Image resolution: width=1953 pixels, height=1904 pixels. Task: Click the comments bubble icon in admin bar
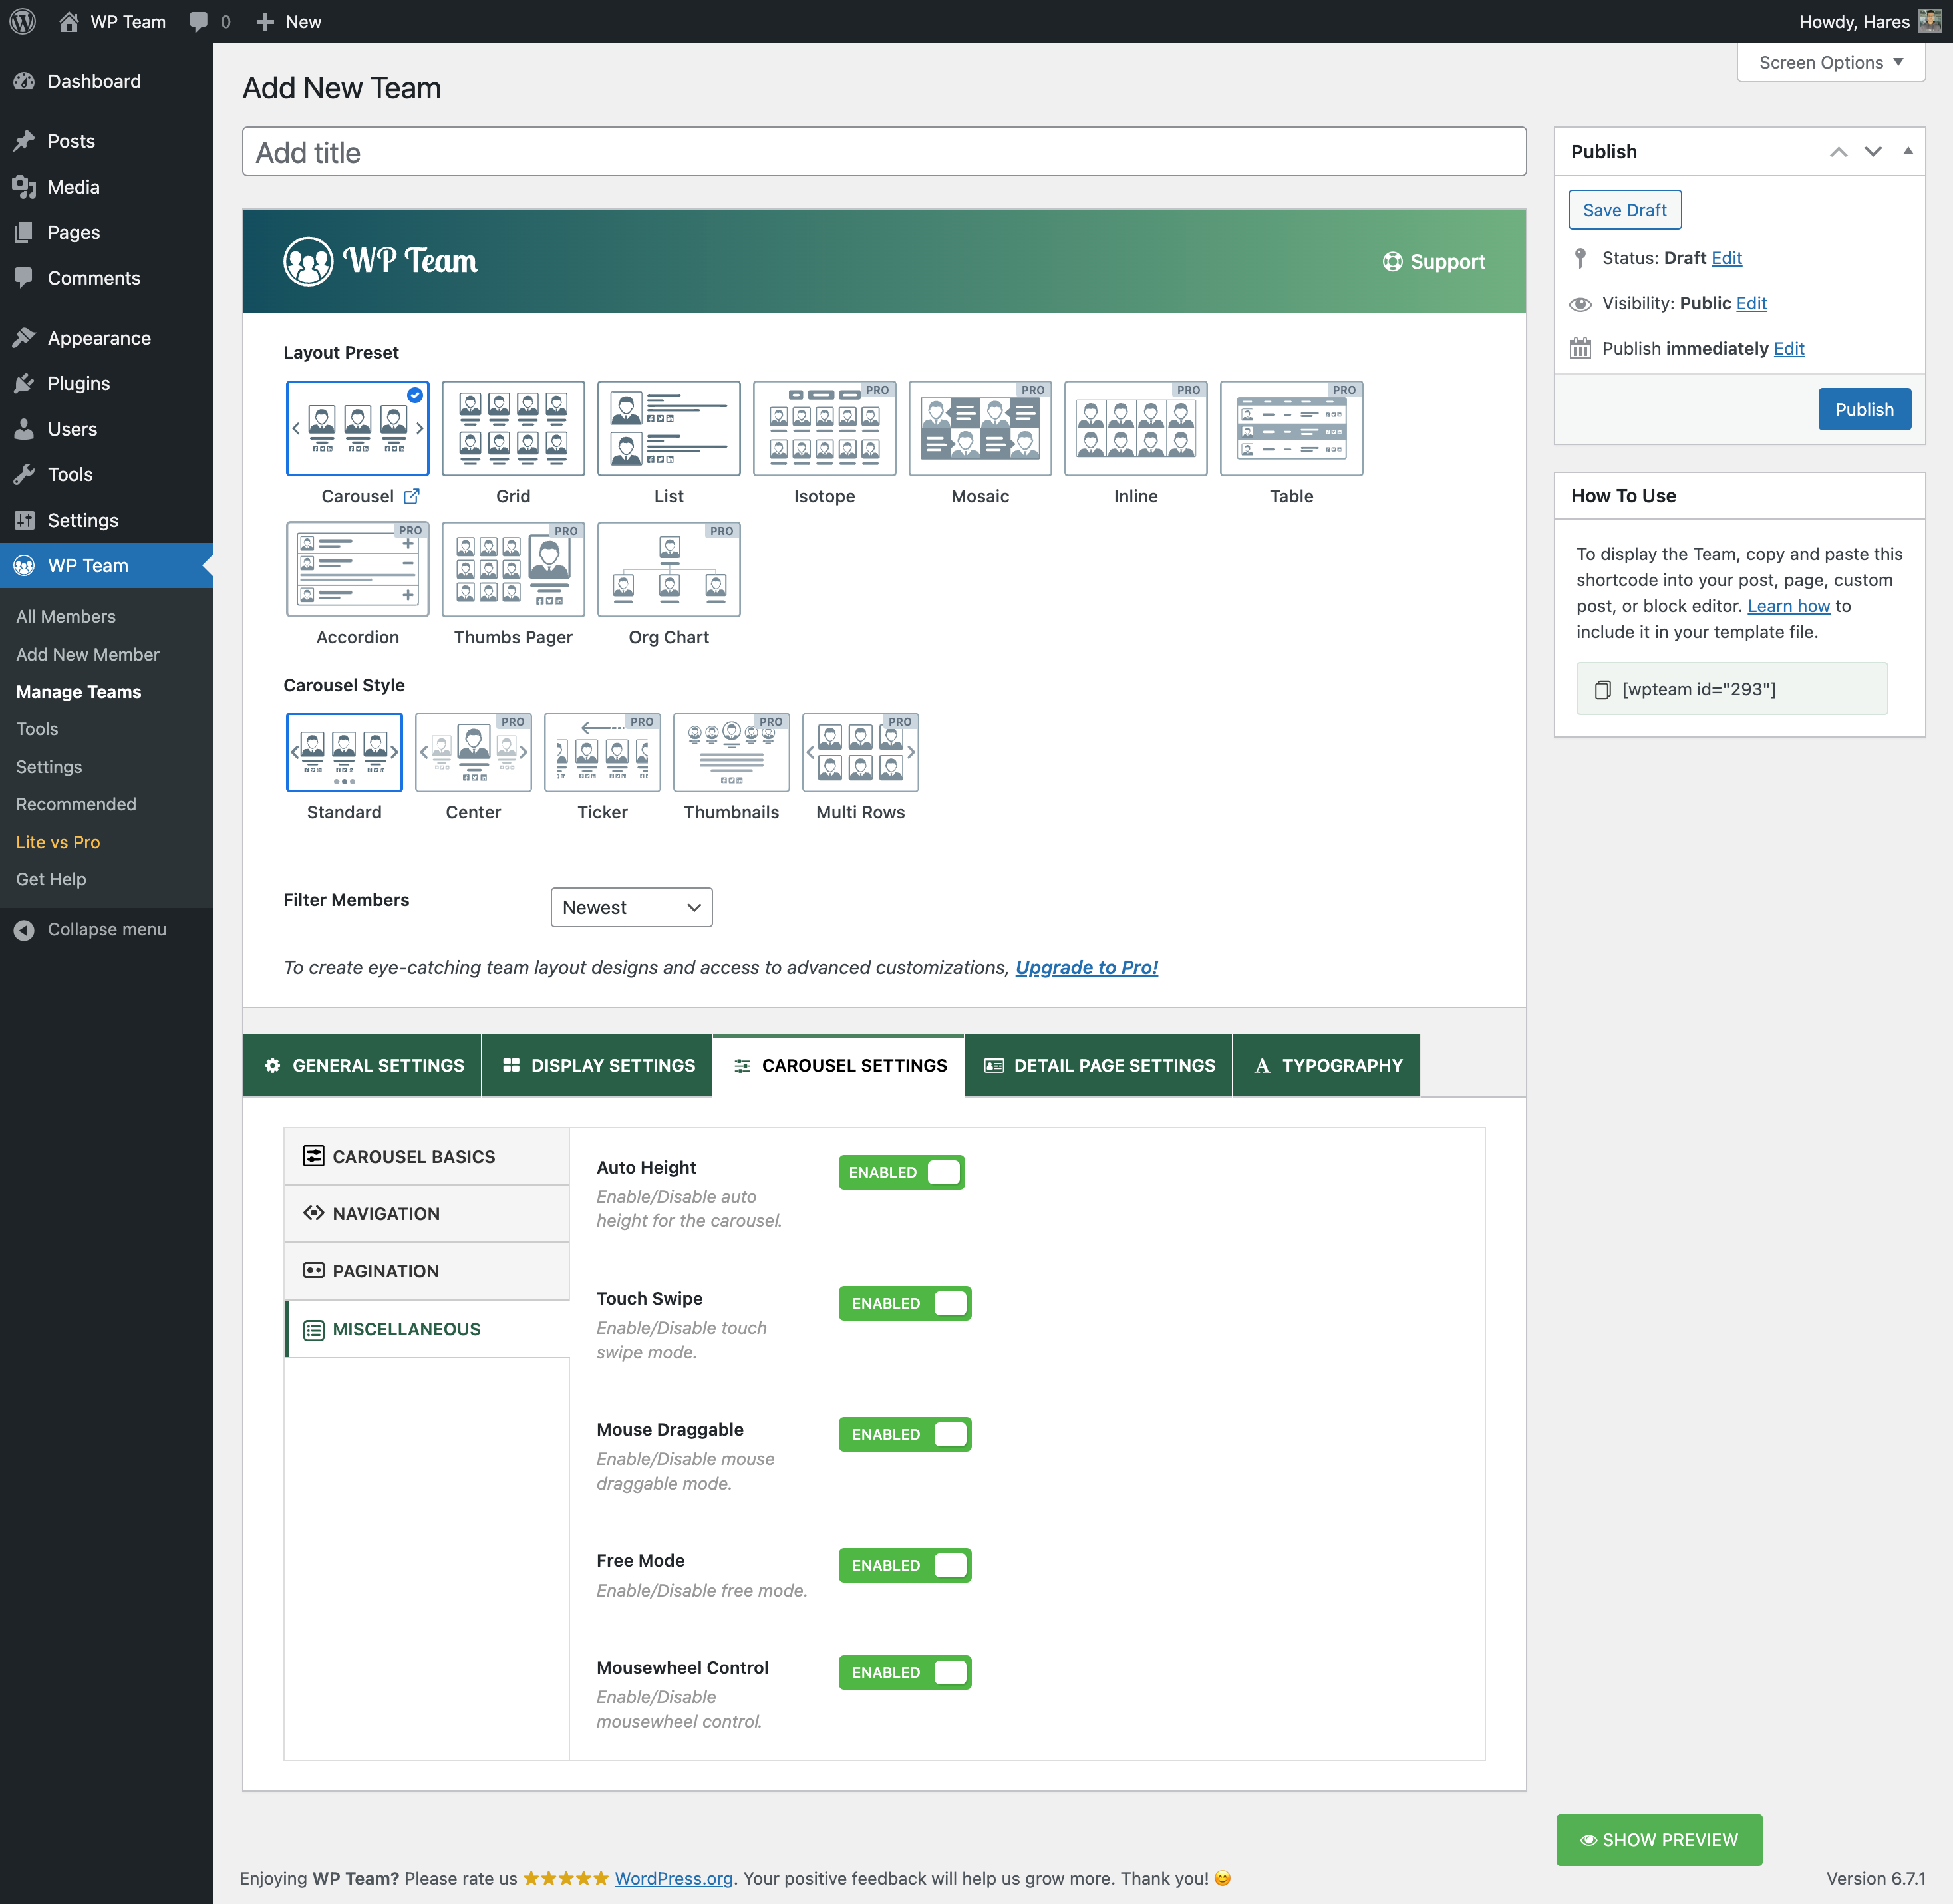click(199, 21)
